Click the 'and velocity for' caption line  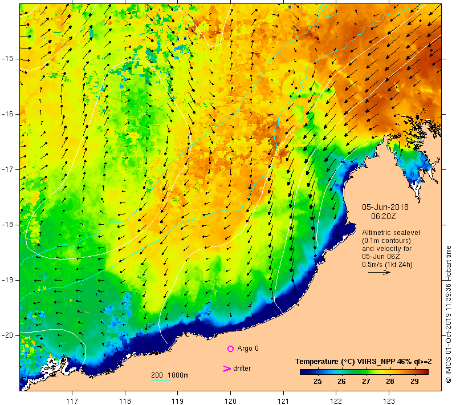click(x=387, y=249)
